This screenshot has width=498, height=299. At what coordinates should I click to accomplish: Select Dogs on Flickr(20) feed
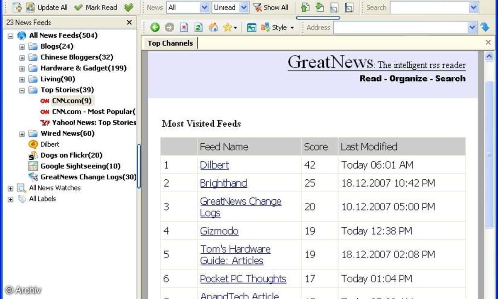[x=71, y=155]
